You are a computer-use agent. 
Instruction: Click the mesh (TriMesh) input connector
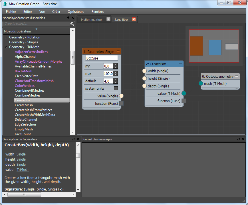[x=201, y=83]
